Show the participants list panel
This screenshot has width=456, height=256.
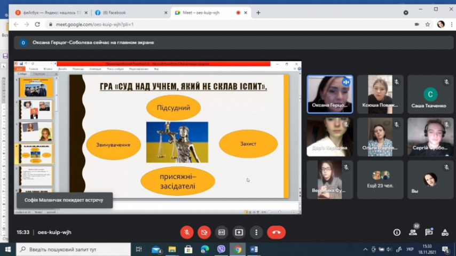(413, 232)
